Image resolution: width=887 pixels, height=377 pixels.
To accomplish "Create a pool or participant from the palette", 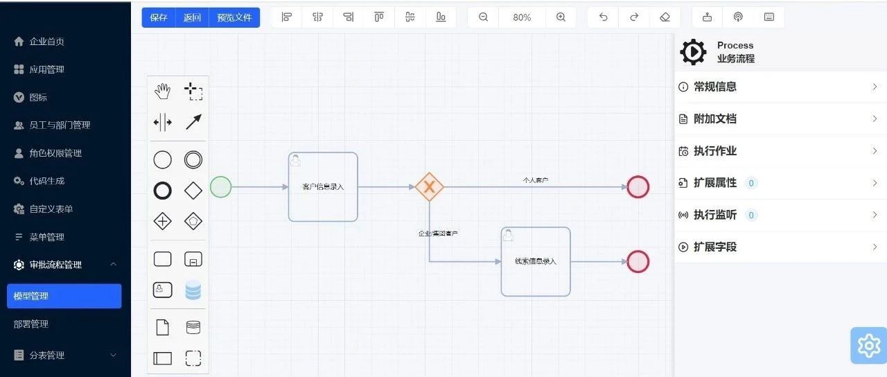I will coord(162,358).
